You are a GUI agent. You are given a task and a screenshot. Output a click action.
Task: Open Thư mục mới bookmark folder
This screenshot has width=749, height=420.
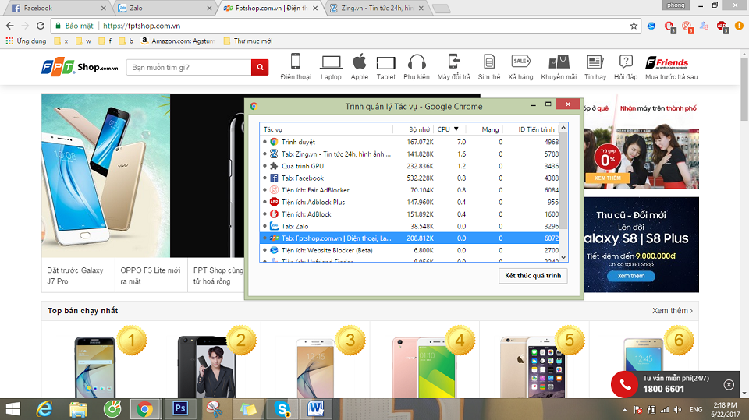pos(247,41)
